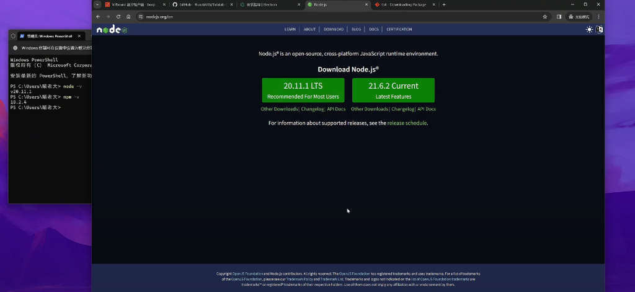
Task: Switch to the V2board browser tab
Action: click(135, 4)
